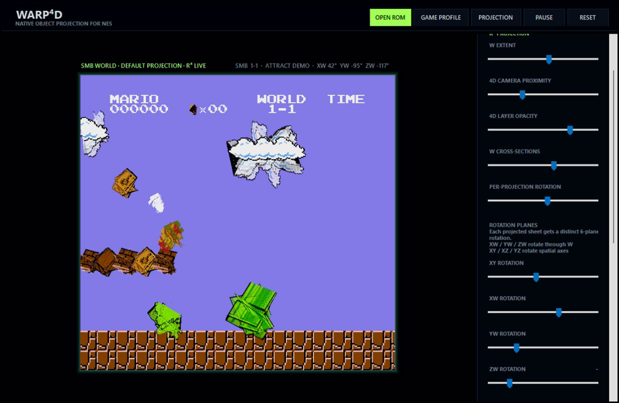Click the coin counter x00 in game

point(208,109)
